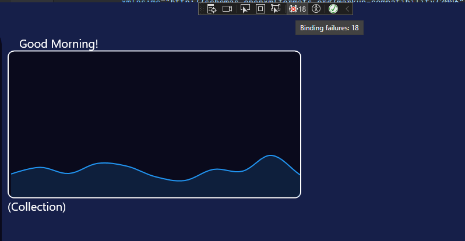The height and width of the screenshot is (241, 465).
Task: Click the green Hot Reload checkmark icon
Action: click(333, 9)
